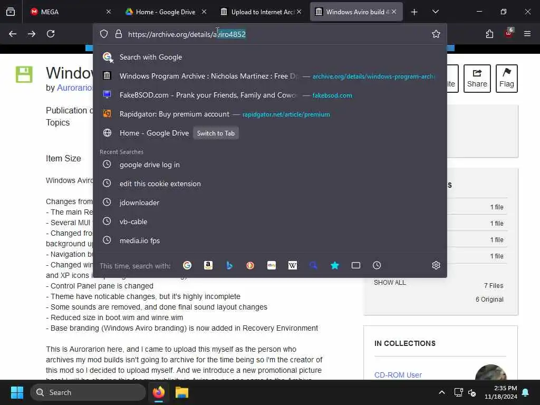This screenshot has width=540, height=405.
Task: Click the Flag button
Action: click(x=507, y=79)
